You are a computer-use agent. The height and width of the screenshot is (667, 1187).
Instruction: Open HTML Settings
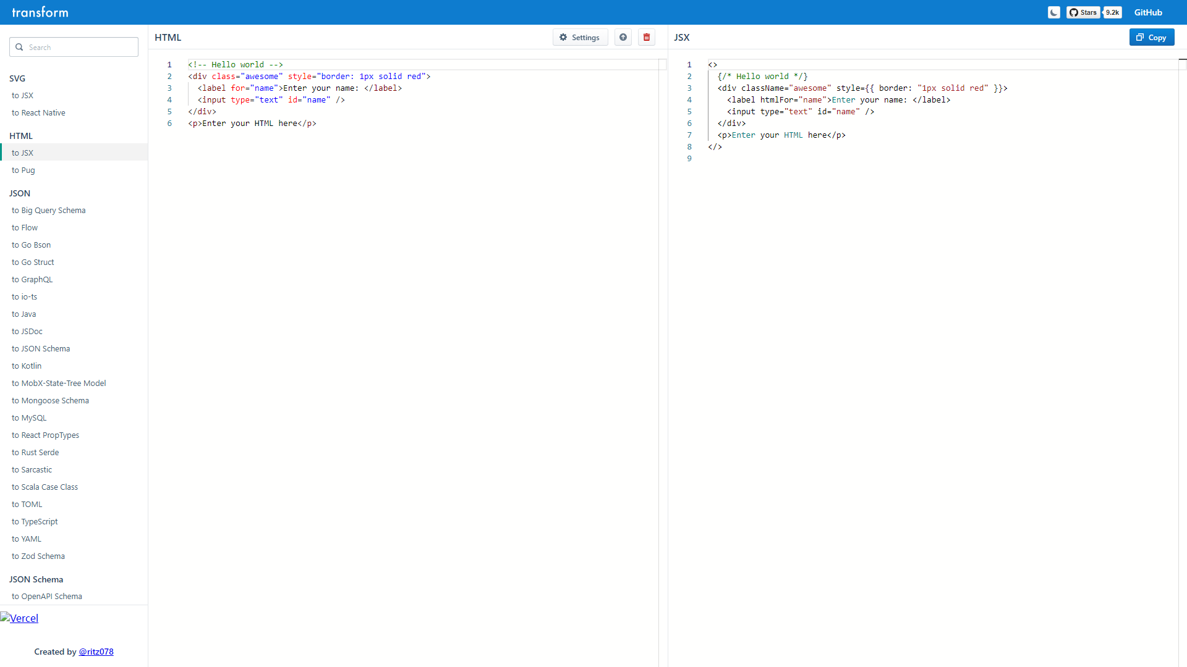click(580, 37)
